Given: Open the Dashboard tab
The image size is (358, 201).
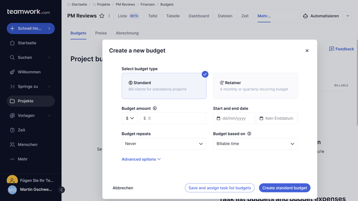Looking at the screenshot, I should pyautogui.click(x=199, y=16).
